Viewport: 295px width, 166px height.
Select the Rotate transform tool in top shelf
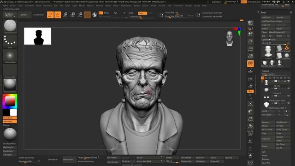(80, 15)
